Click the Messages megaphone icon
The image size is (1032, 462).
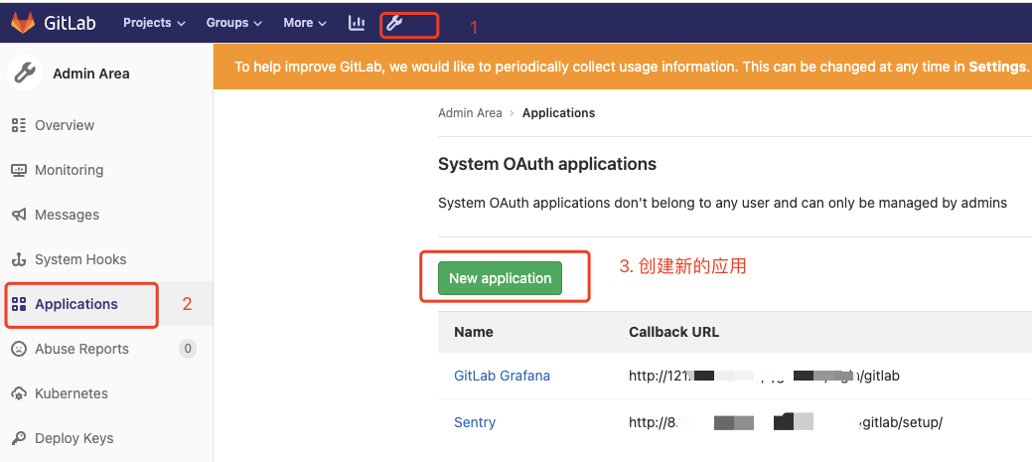[x=19, y=215]
